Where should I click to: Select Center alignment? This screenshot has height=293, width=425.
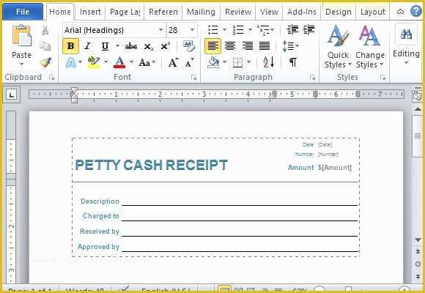(230, 46)
